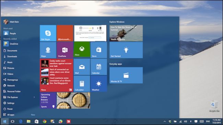The image size is (223, 125).
Task: Open Task View on taskbar
Action: [x=12, y=122]
